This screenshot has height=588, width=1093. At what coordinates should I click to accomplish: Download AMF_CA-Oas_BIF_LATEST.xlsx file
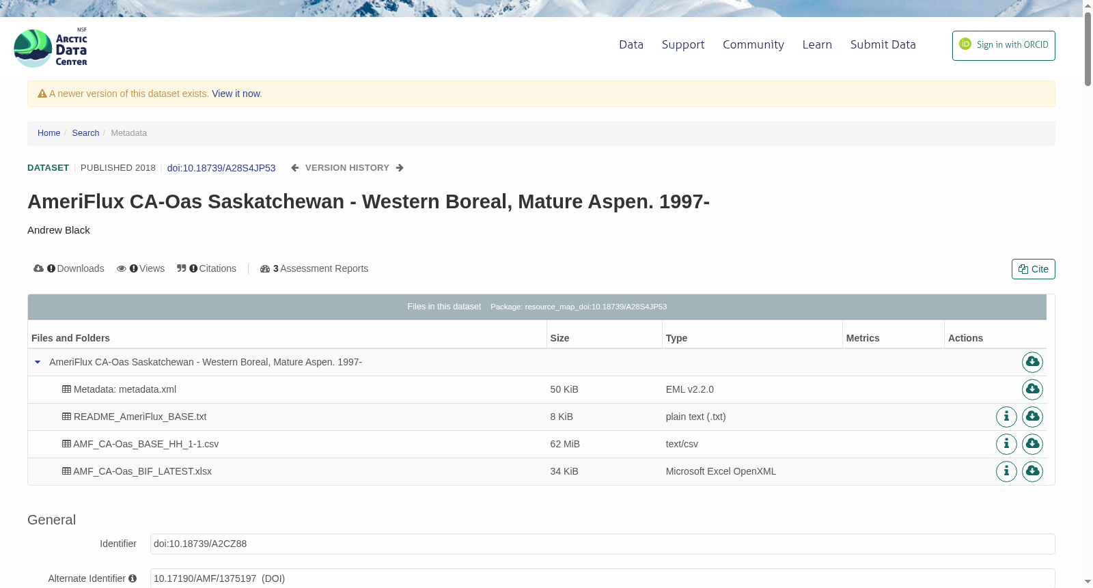[x=1032, y=471]
